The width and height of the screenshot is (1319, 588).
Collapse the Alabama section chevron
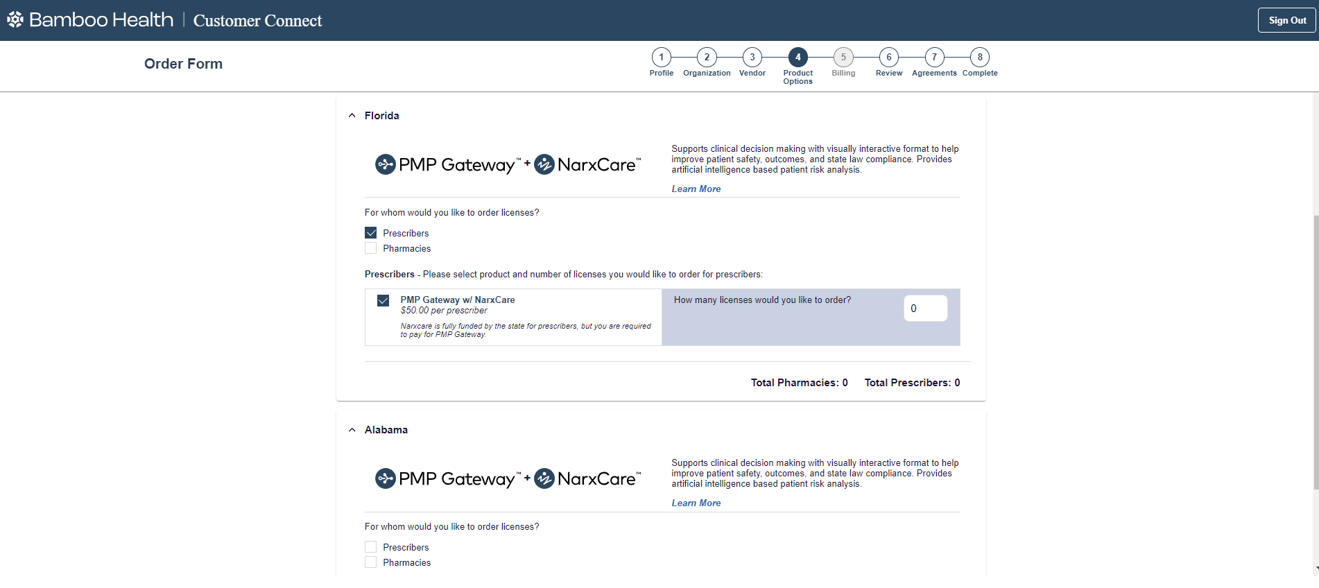point(352,430)
